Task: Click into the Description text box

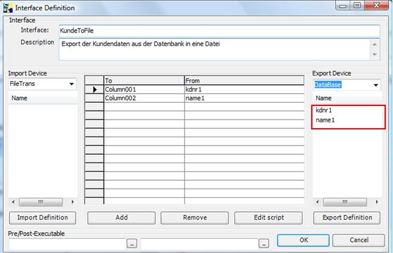Action: coord(214,49)
